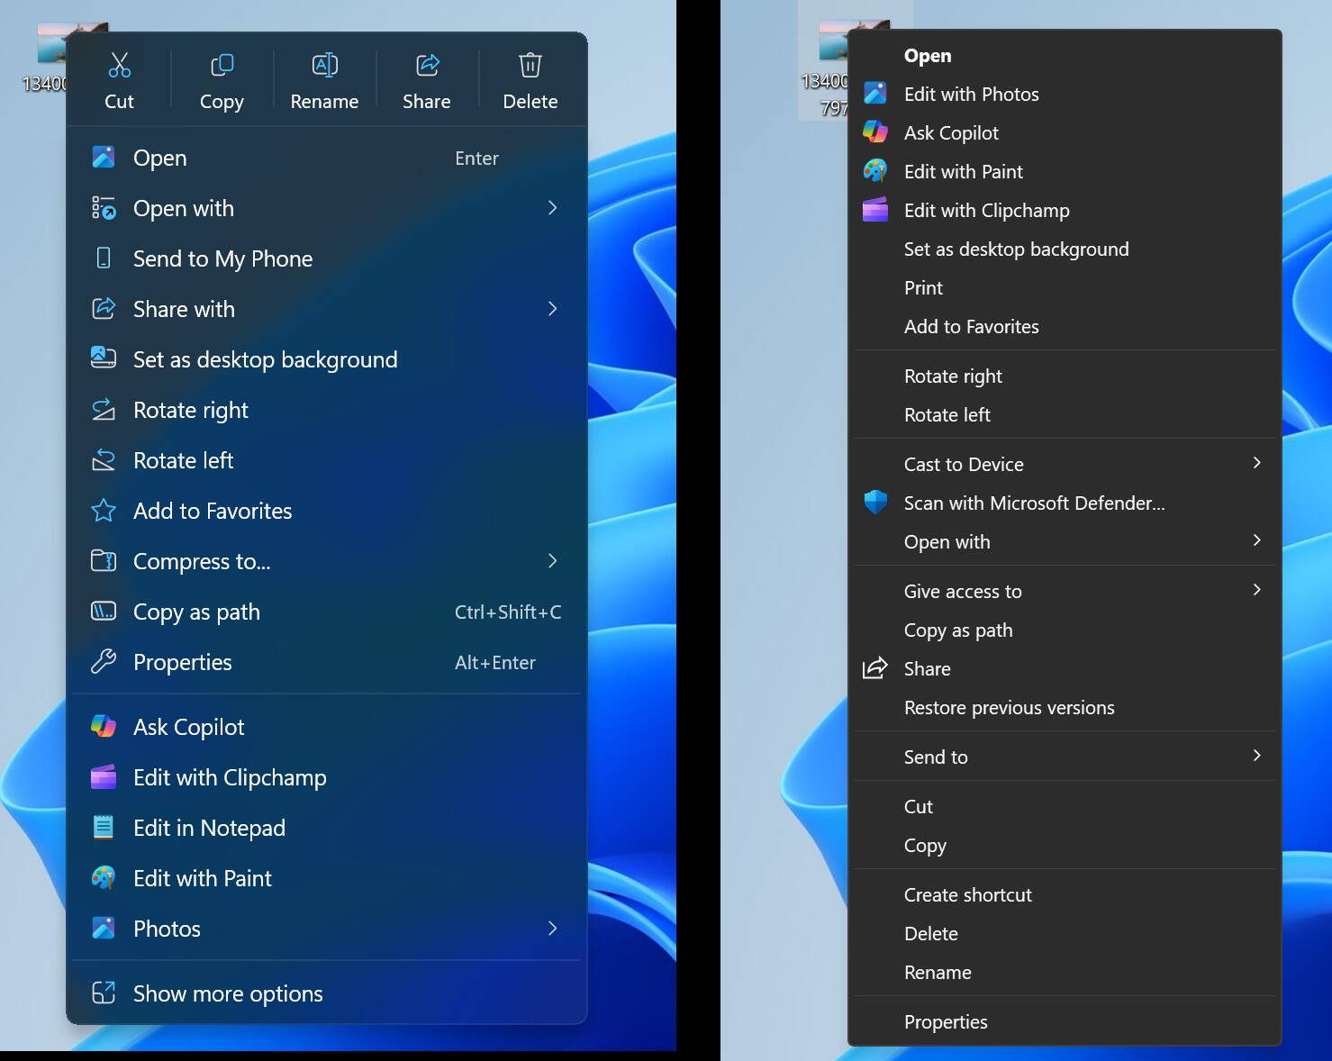Click the wrench Properties icon in modern menu
The height and width of the screenshot is (1061, 1332).
pos(104,662)
